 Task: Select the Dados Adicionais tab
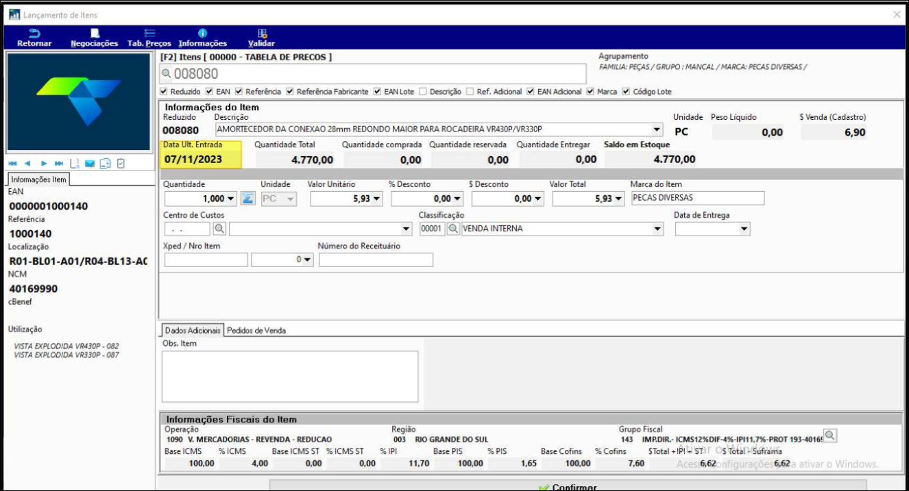(x=193, y=330)
